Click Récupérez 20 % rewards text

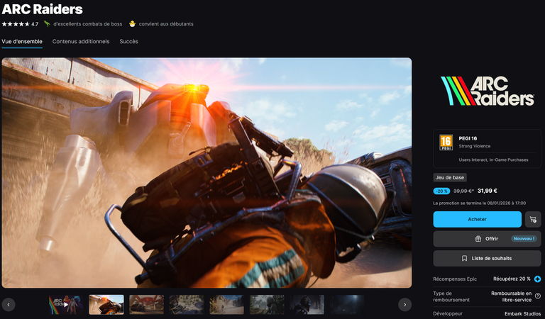(512, 279)
